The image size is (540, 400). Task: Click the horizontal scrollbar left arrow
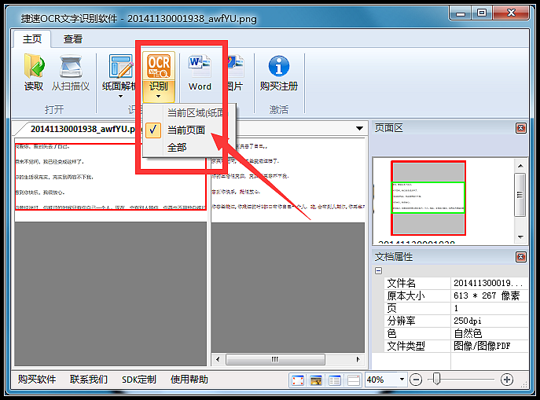click(218, 359)
